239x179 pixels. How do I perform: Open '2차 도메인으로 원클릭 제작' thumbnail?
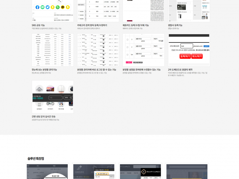189,50
